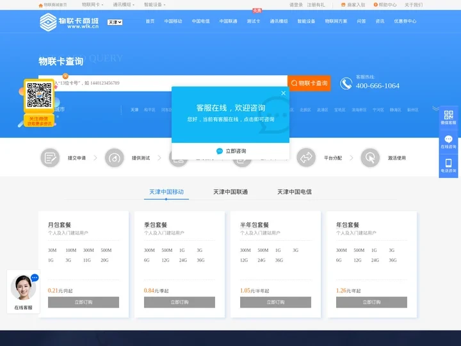Open 中国电信 navigation item
Viewport: 461px width, 346px height.
(200, 21)
